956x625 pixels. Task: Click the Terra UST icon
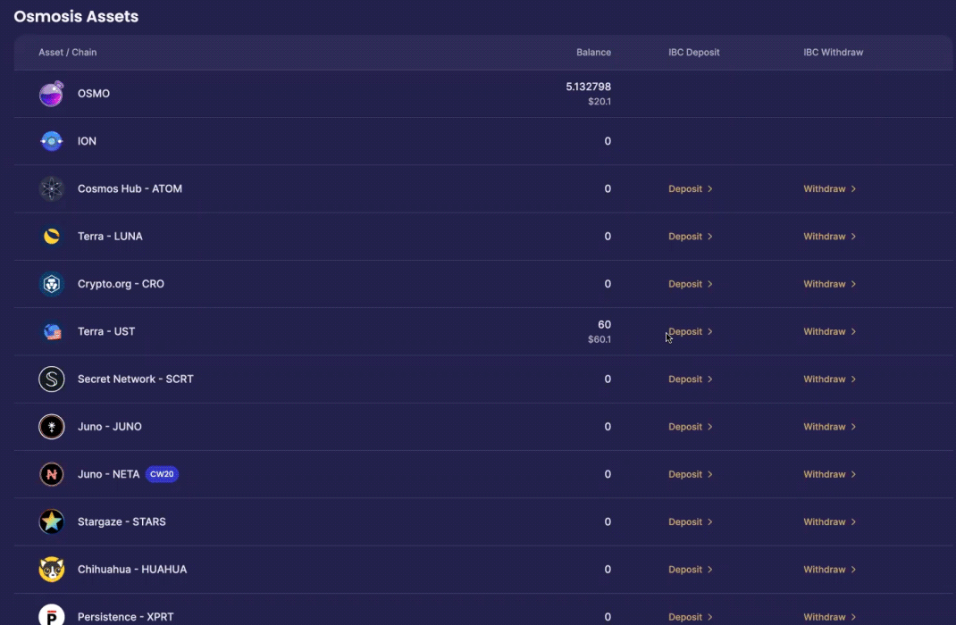click(51, 331)
